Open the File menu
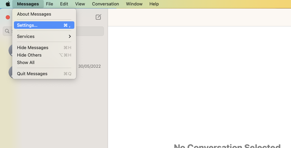 pos(50,4)
